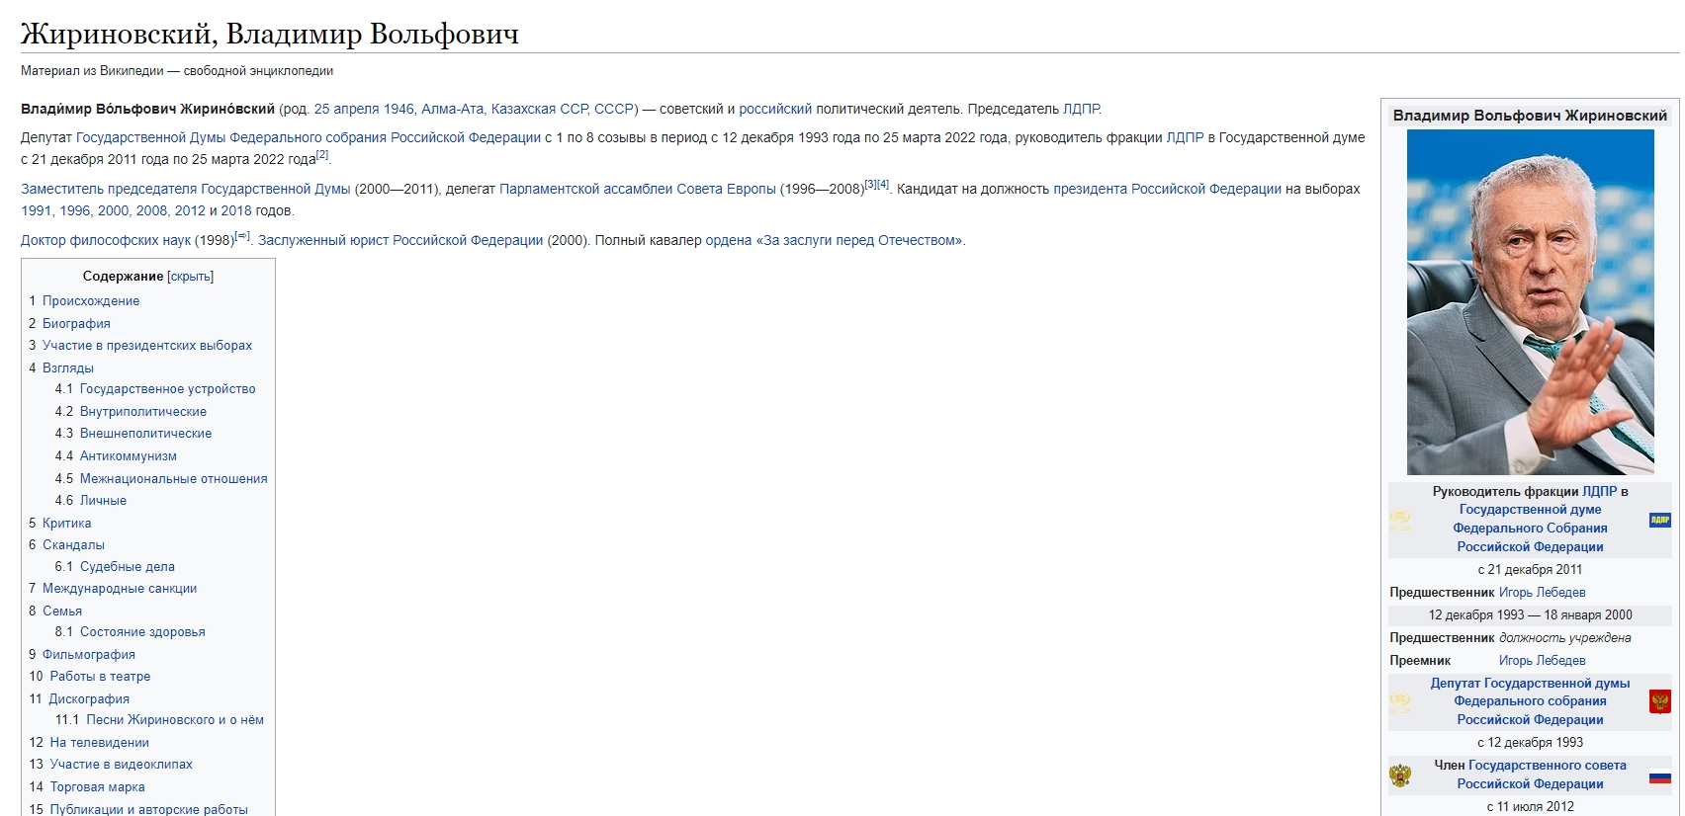Click the faded Duma emblem beside Депутат Государственной думы
This screenshot has height=816, width=1685.
coord(1400,702)
